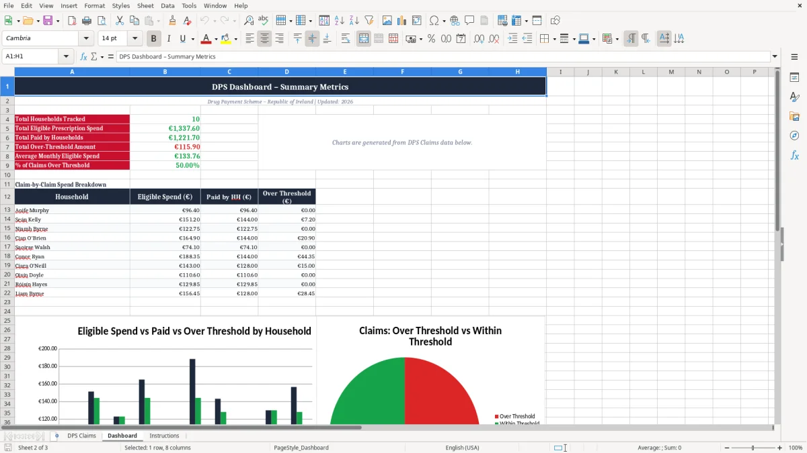807x453 pixels.
Task: Toggle Bold formatting
Action: (153, 39)
